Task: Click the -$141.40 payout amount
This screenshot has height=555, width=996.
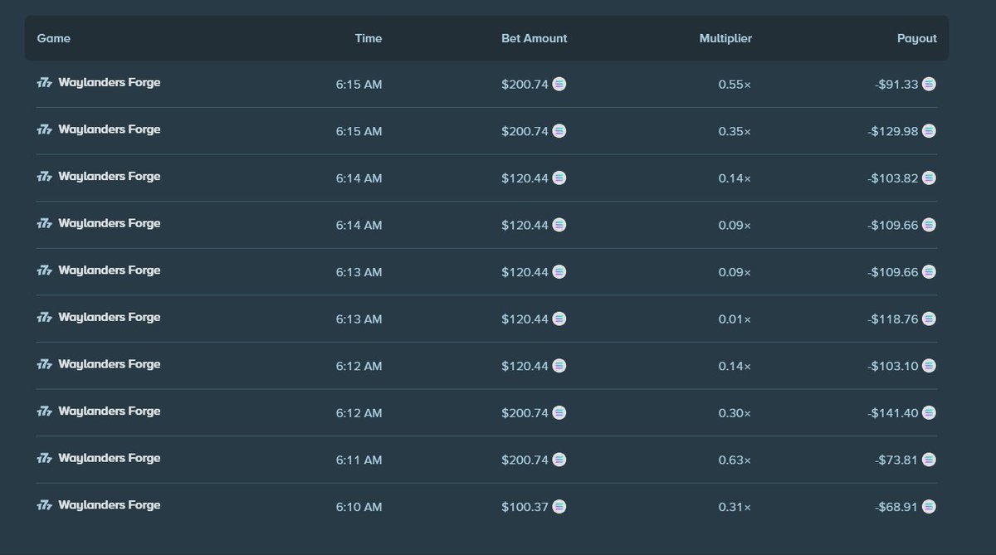Action: pos(893,413)
